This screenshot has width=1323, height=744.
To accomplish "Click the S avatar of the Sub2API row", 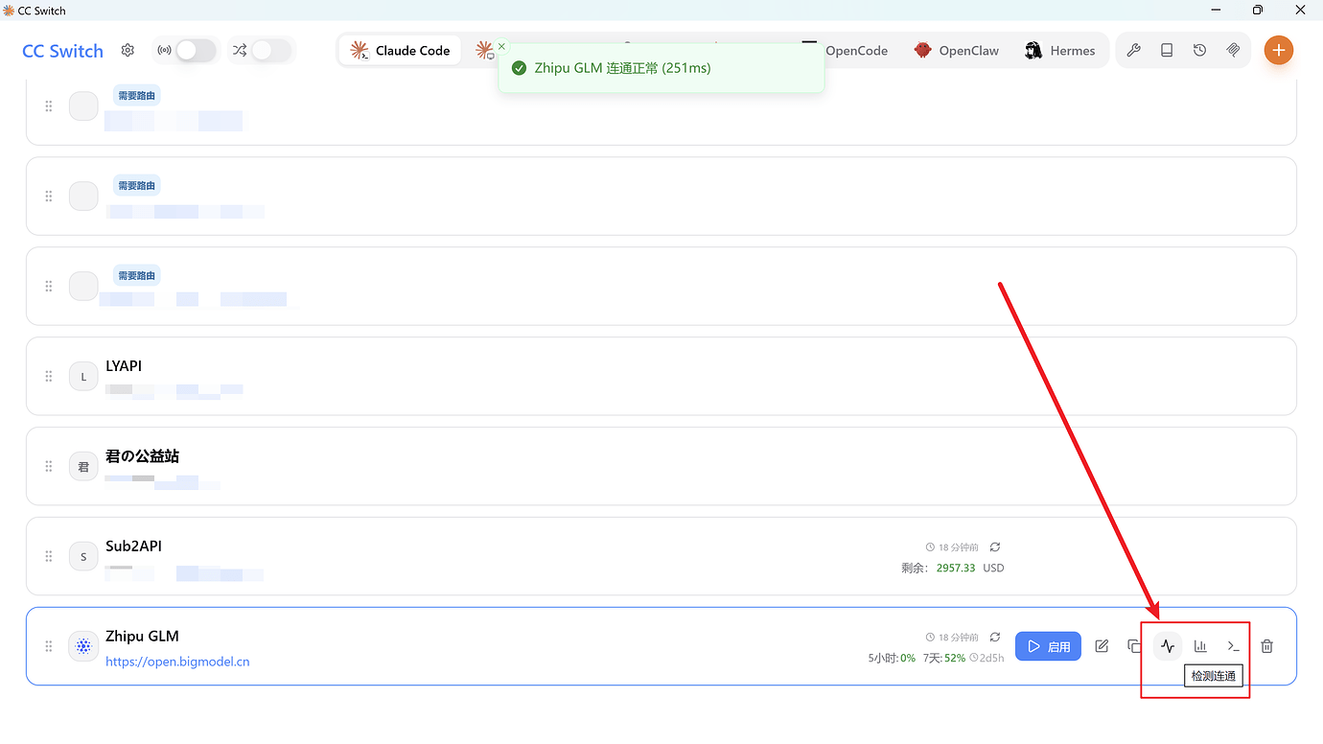I will tap(83, 556).
